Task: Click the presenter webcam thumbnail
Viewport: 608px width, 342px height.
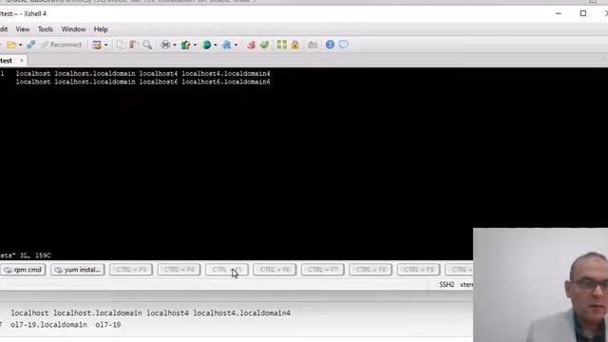Action: pos(541,285)
